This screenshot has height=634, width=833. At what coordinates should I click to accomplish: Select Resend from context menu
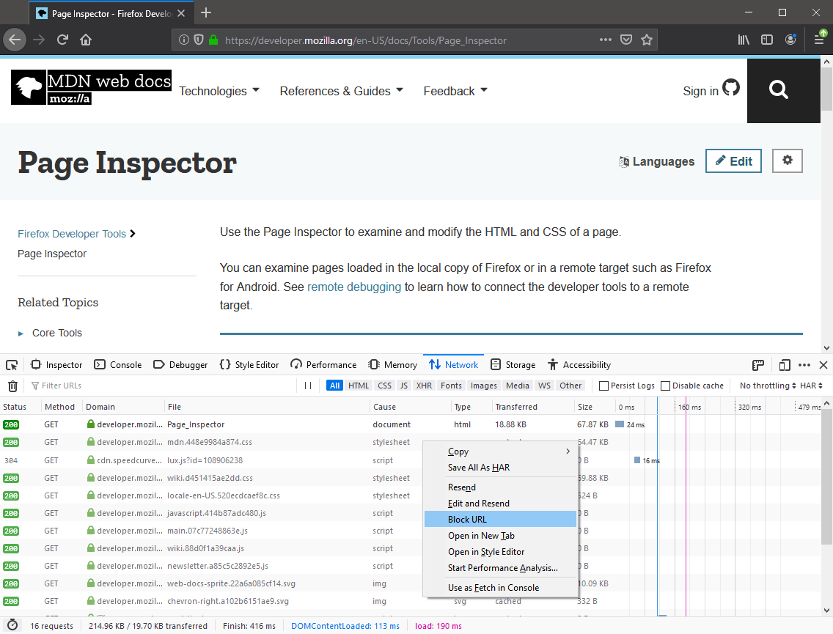click(500, 487)
